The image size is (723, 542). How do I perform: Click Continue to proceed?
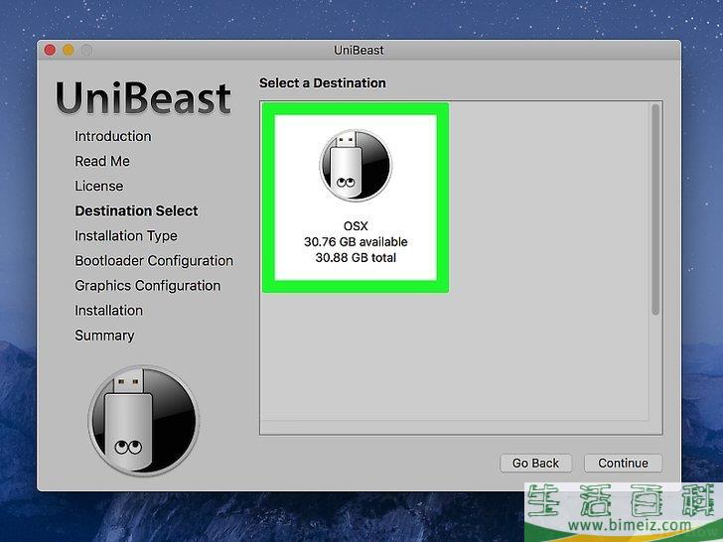pyautogui.click(x=623, y=464)
